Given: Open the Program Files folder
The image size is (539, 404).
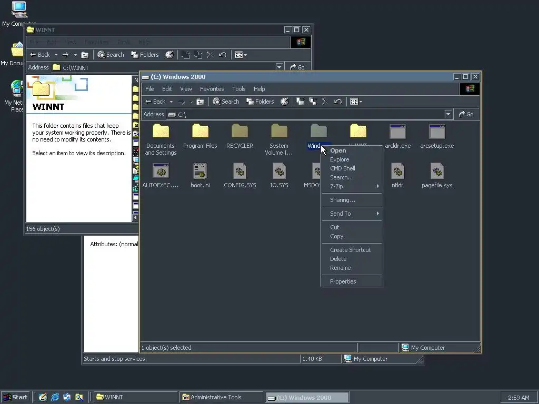Looking at the screenshot, I should coord(200,131).
